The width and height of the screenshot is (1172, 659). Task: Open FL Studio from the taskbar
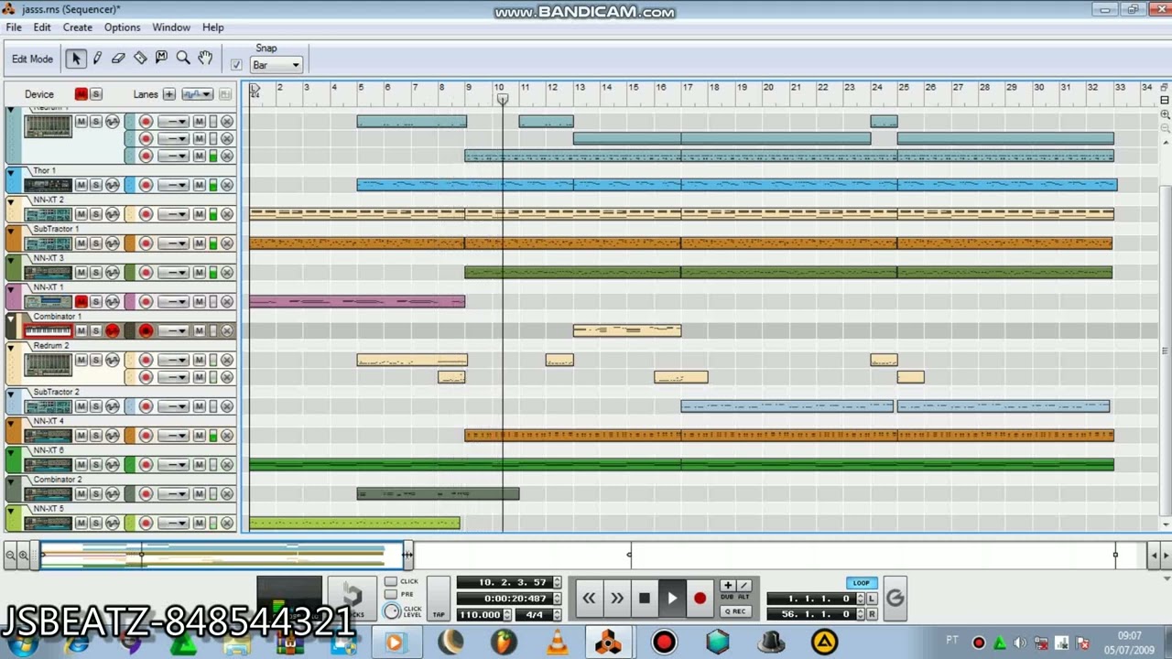(503, 643)
